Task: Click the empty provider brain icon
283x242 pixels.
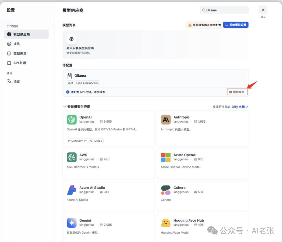Action: pyautogui.click(x=72, y=39)
